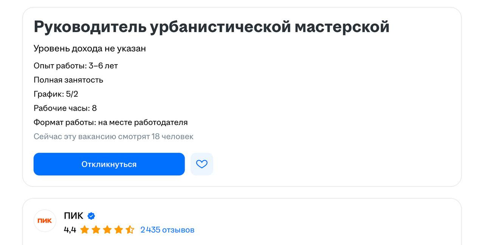Image resolution: width=484 pixels, height=245 pixels.
Task: Click the second rating star
Action: (x=96, y=230)
